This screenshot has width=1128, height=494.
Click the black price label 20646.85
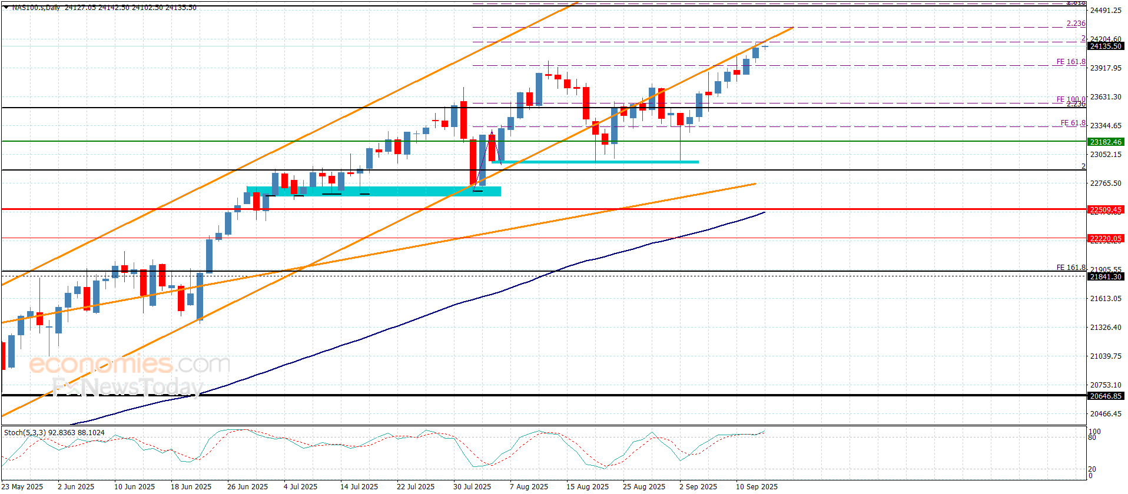(x=1106, y=396)
